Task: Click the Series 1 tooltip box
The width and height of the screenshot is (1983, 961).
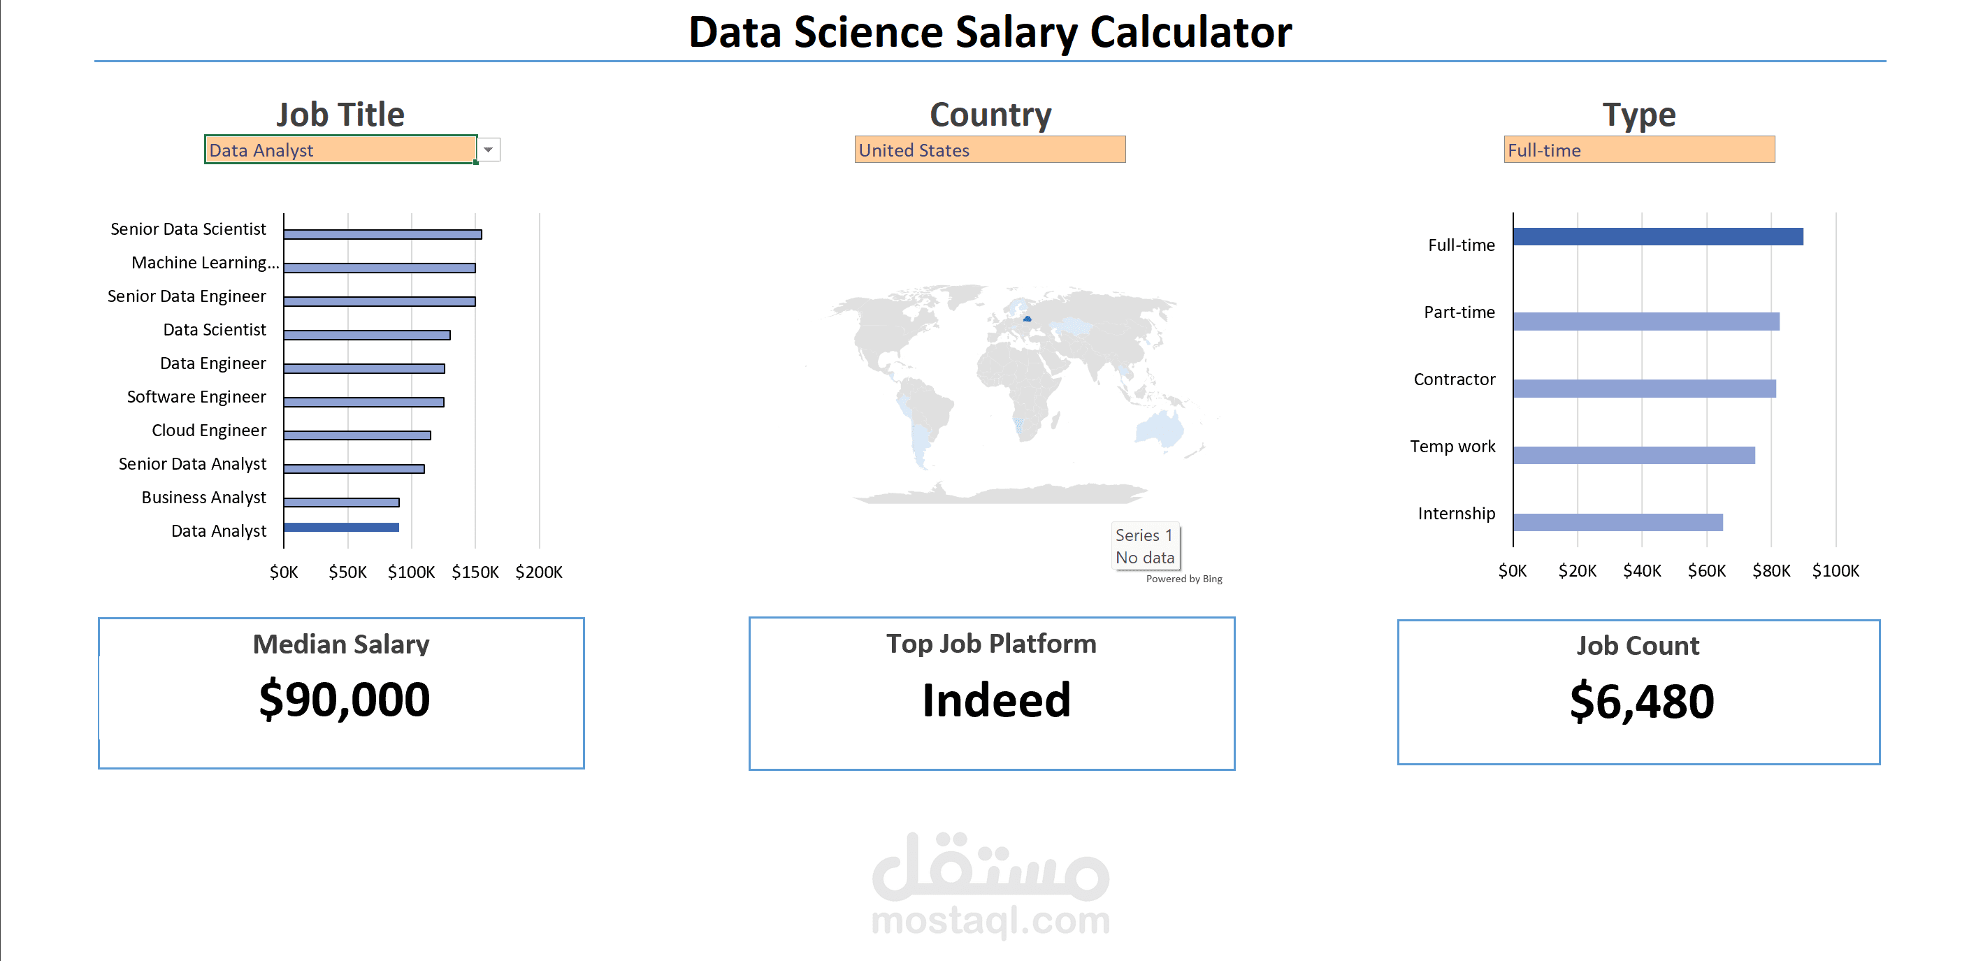Action: [1145, 547]
